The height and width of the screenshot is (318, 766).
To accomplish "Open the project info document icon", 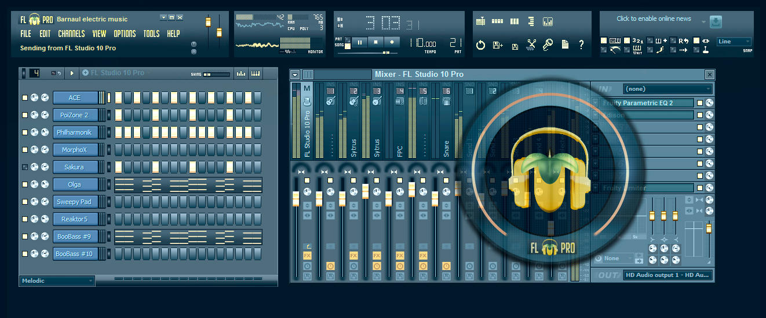I will point(565,45).
